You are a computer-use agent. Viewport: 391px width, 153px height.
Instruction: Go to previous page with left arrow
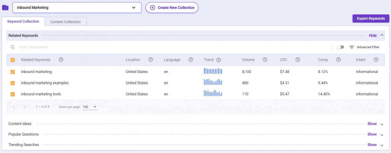point(14,107)
